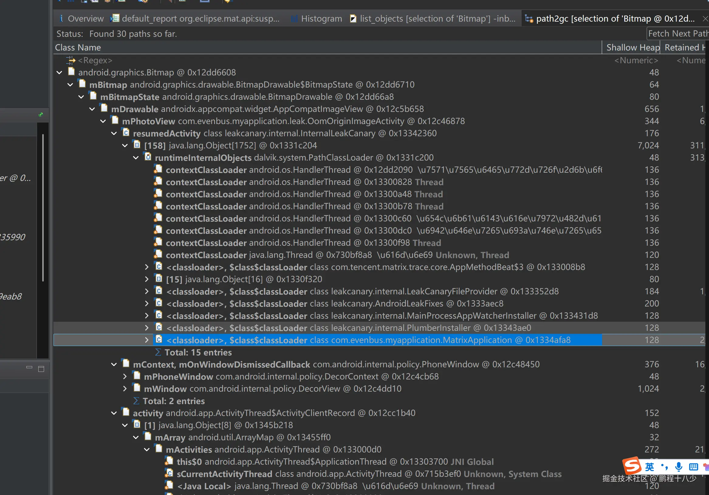Image resolution: width=709 pixels, height=495 pixels.
Task: Collapse the mActivities ActivityThread node
Action: (147, 450)
